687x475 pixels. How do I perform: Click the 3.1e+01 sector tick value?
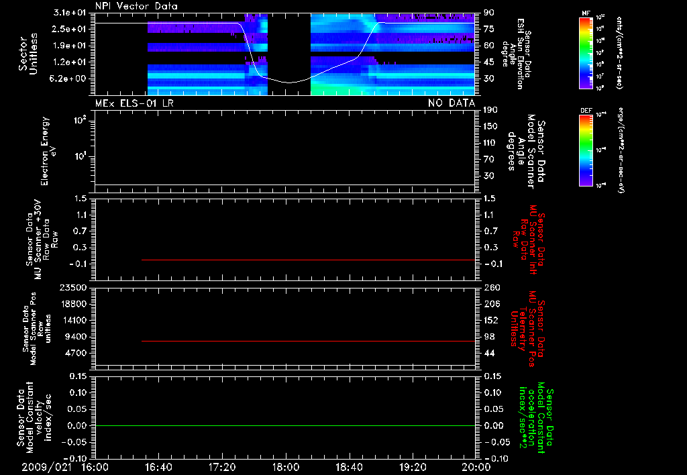[x=70, y=13]
